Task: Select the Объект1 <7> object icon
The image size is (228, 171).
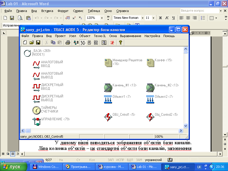Action: [x=108, y=99]
